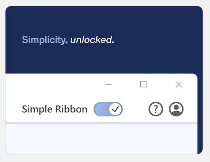Close the window with the X icon
This screenshot has width=210, height=162.
tap(179, 84)
